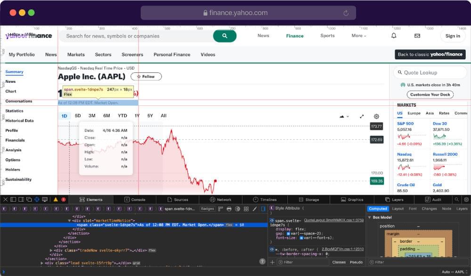Collapse the marketTimeNotice div in the DOM tree

point(70,220)
